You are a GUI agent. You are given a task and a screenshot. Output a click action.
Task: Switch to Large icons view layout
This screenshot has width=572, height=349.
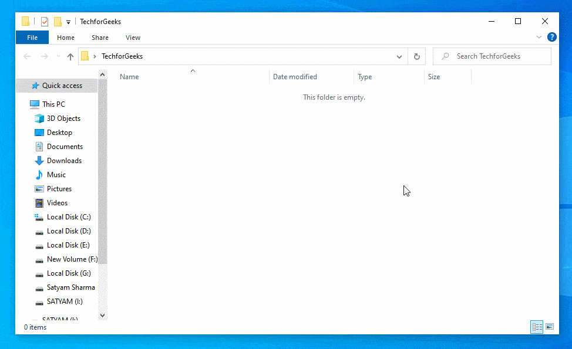tap(550, 327)
